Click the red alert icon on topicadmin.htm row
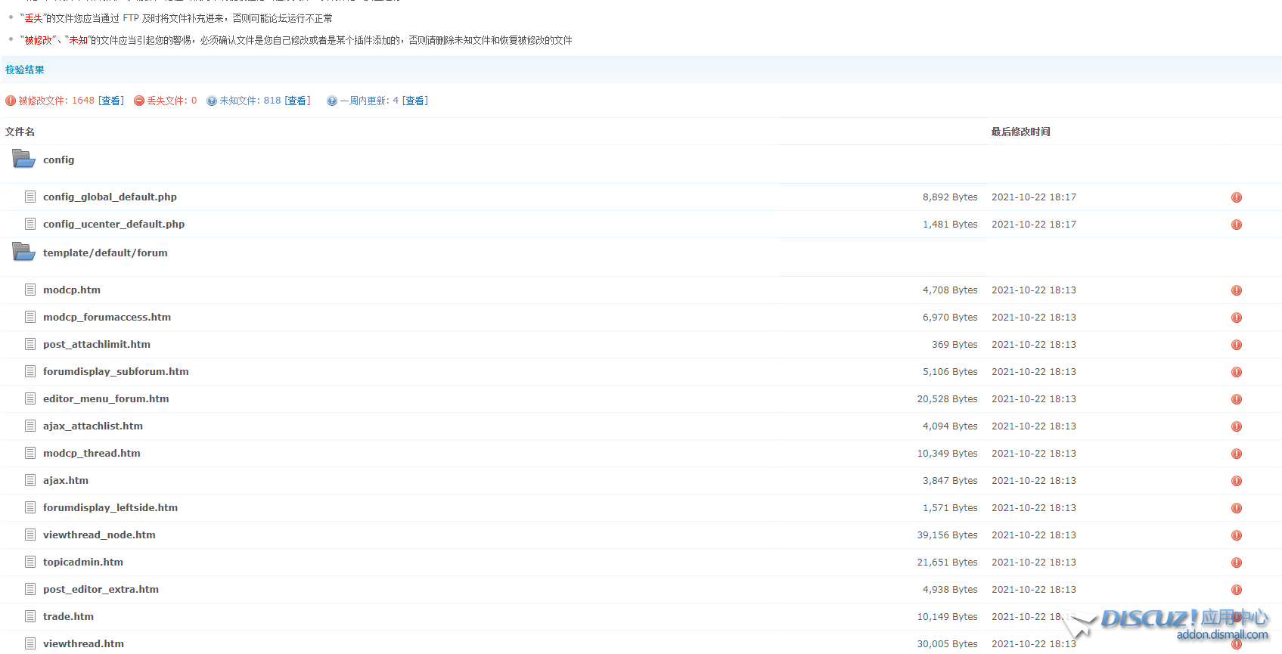The height and width of the screenshot is (654, 1282). (1236, 563)
